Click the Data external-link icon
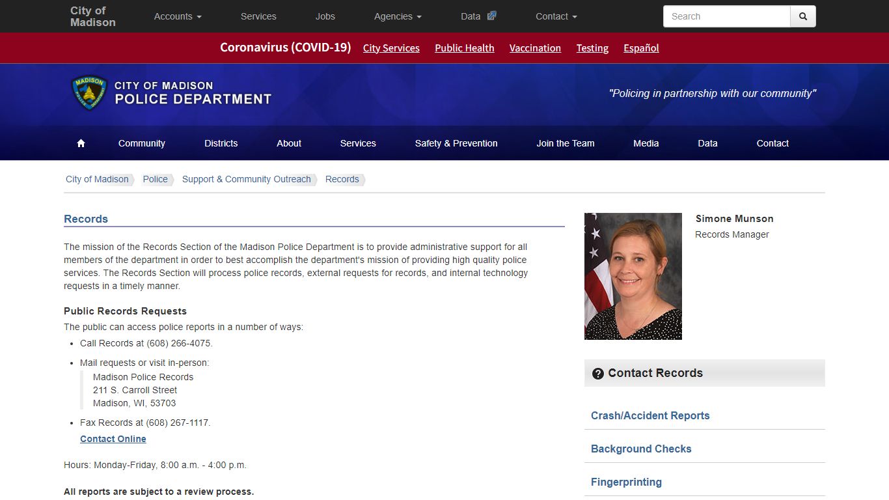 492,16
